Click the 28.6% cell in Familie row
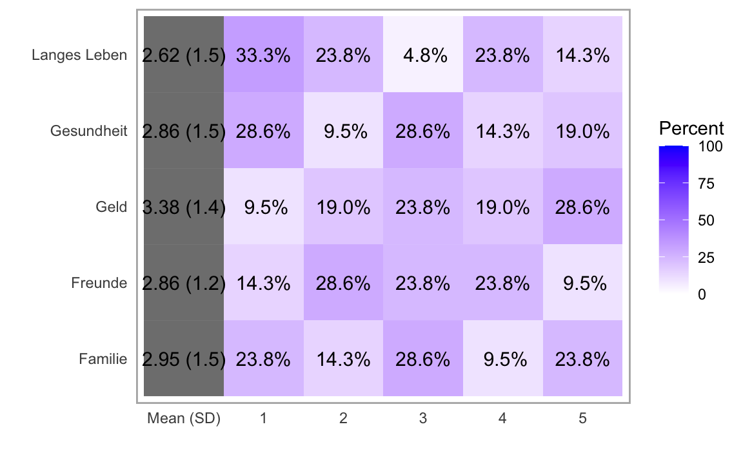The height and width of the screenshot is (458, 743). 422,359
